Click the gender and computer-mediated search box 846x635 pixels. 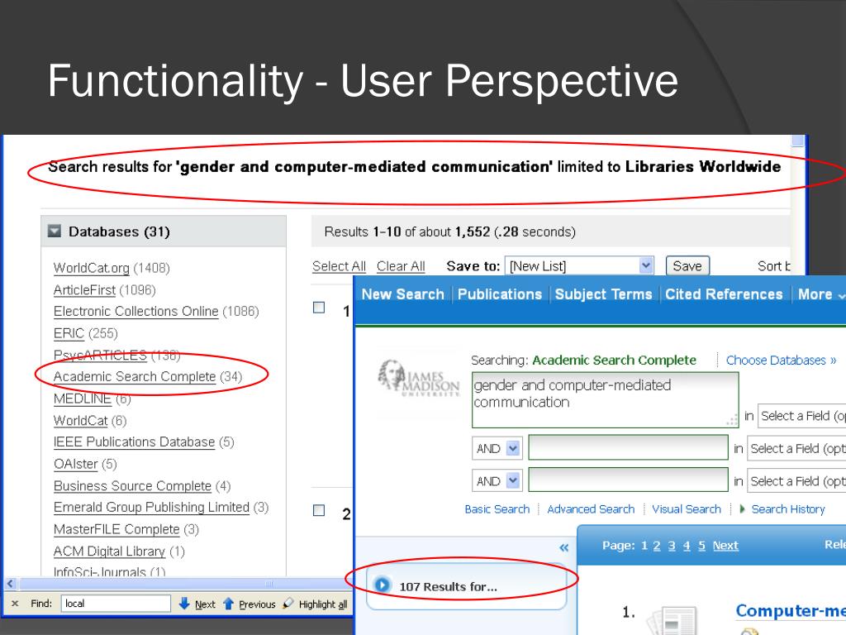coord(605,400)
